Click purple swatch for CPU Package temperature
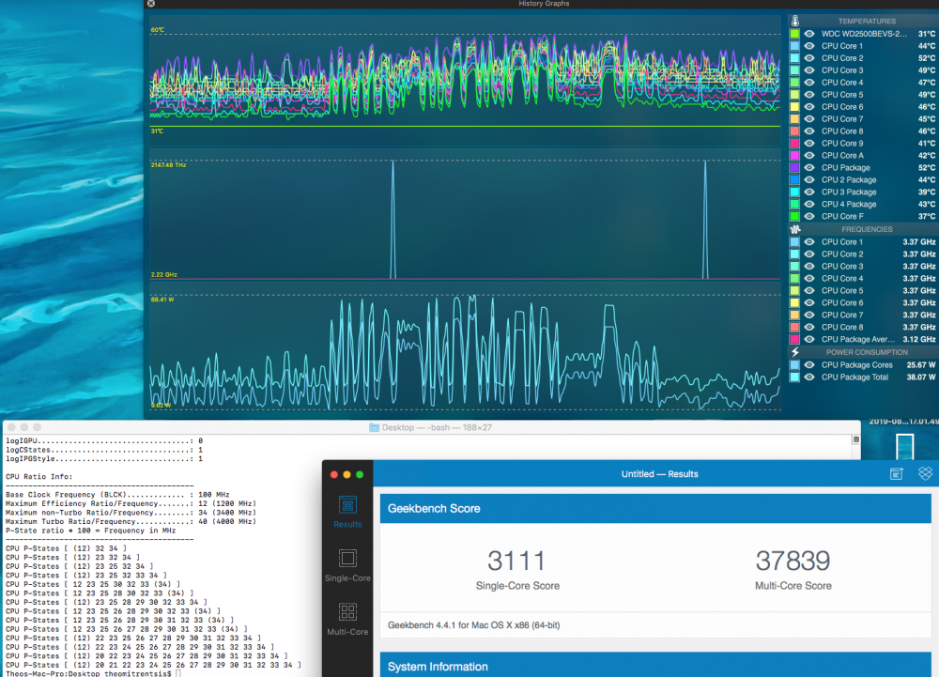The height and width of the screenshot is (677, 939). pos(794,167)
